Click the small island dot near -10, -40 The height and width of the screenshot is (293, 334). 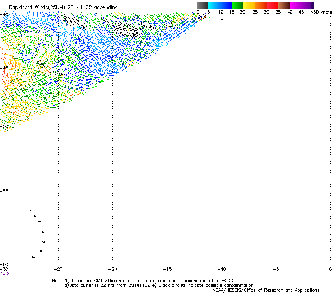222,19
